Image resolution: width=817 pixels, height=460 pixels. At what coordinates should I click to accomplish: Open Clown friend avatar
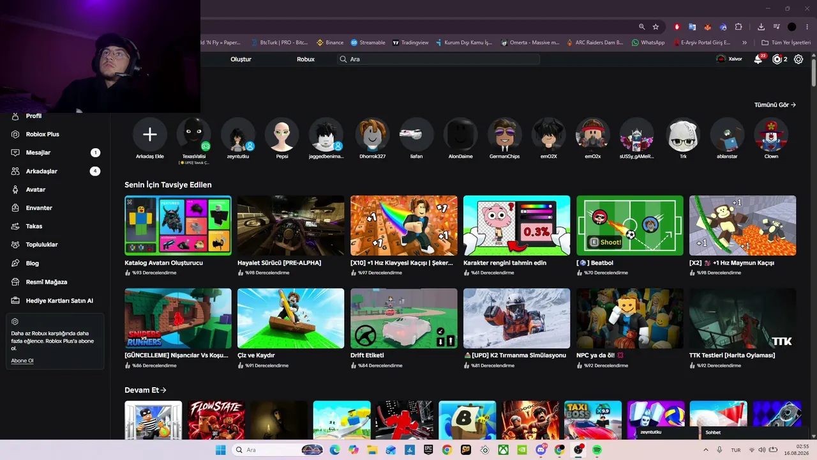pos(771,134)
